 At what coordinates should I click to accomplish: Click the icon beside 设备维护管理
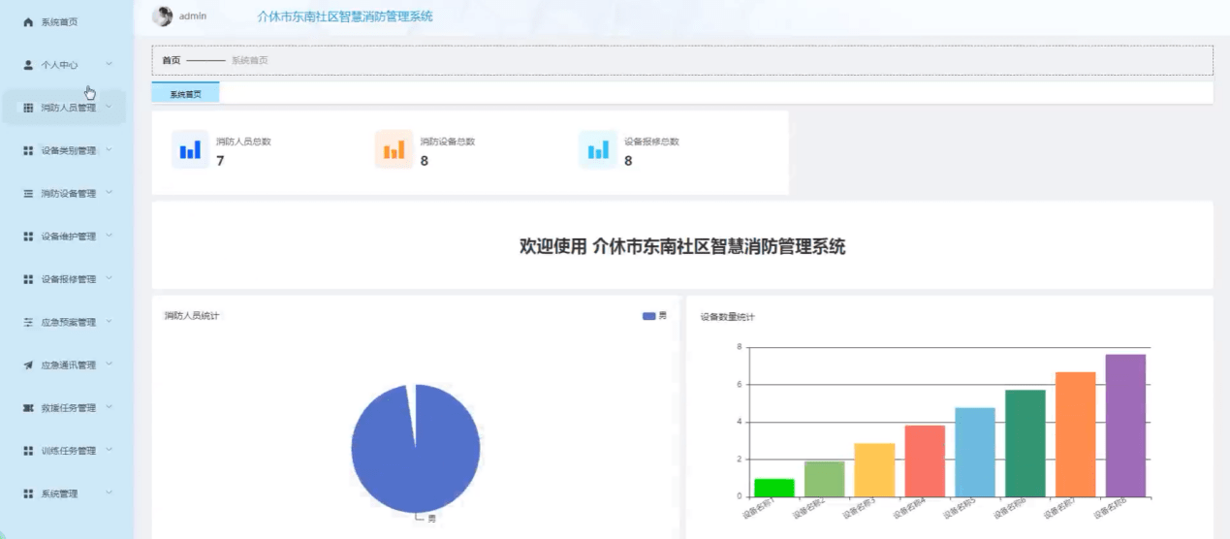pyautogui.click(x=28, y=236)
